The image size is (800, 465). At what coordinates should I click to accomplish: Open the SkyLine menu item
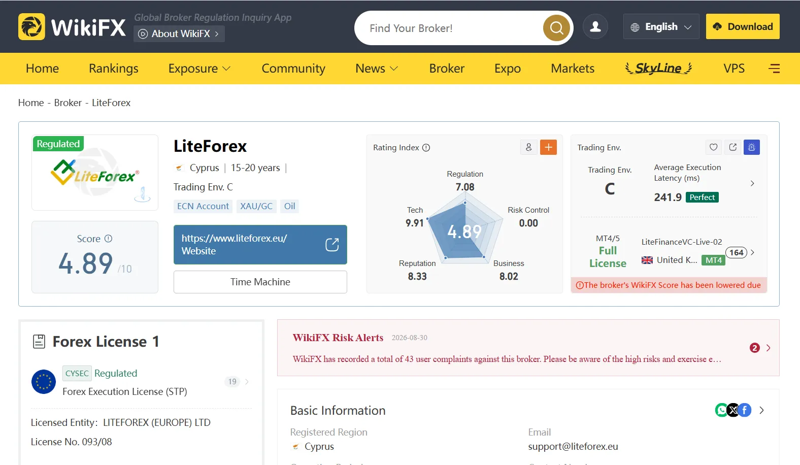click(659, 68)
